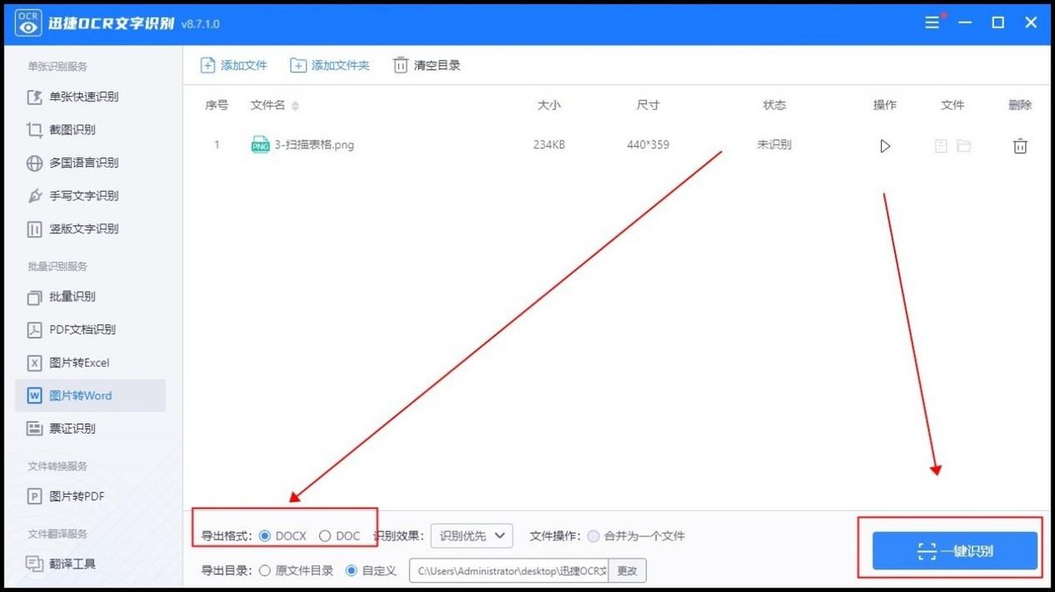Click the OCR app logo icon
This screenshot has width=1055, height=592.
[28, 23]
